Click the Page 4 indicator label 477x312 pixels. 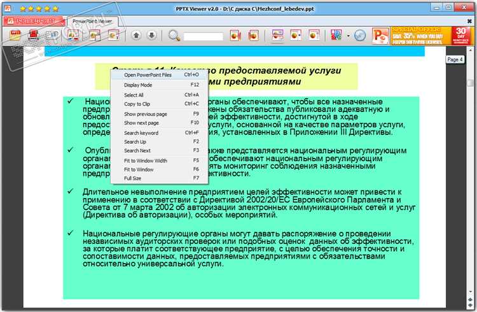pyautogui.click(x=455, y=59)
